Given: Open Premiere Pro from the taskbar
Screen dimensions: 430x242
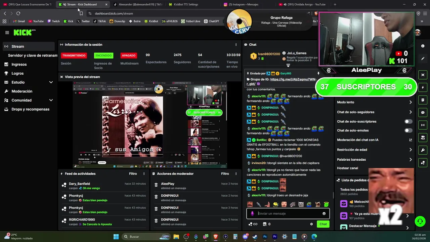Looking at the screenshot, I should [x=274, y=237].
